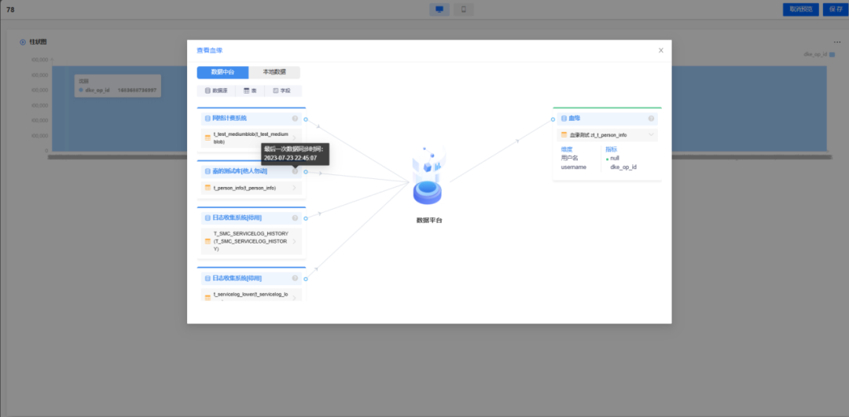The height and width of the screenshot is (417, 849).
Task: Click connector node on the 血缘 card
Action: tap(553, 119)
